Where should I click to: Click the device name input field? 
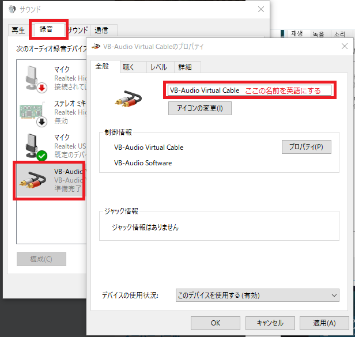(250, 90)
